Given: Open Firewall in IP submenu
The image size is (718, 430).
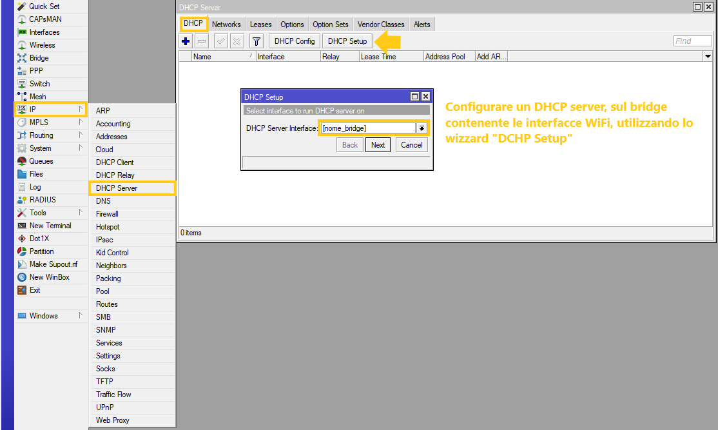Looking at the screenshot, I should (132, 214).
